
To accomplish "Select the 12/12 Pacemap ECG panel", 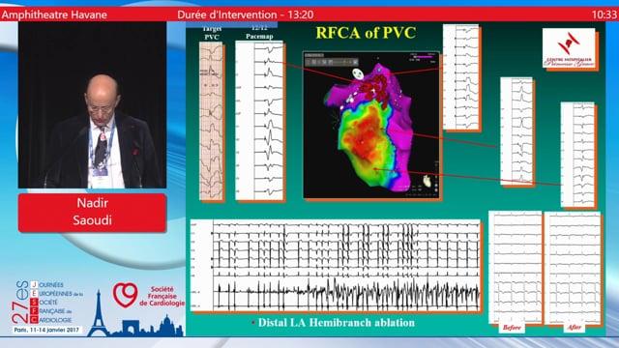I will pos(259,120).
